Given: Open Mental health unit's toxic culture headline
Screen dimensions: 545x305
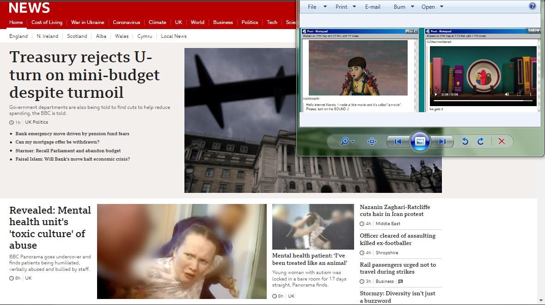Looking at the screenshot, I should [x=50, y=227].
